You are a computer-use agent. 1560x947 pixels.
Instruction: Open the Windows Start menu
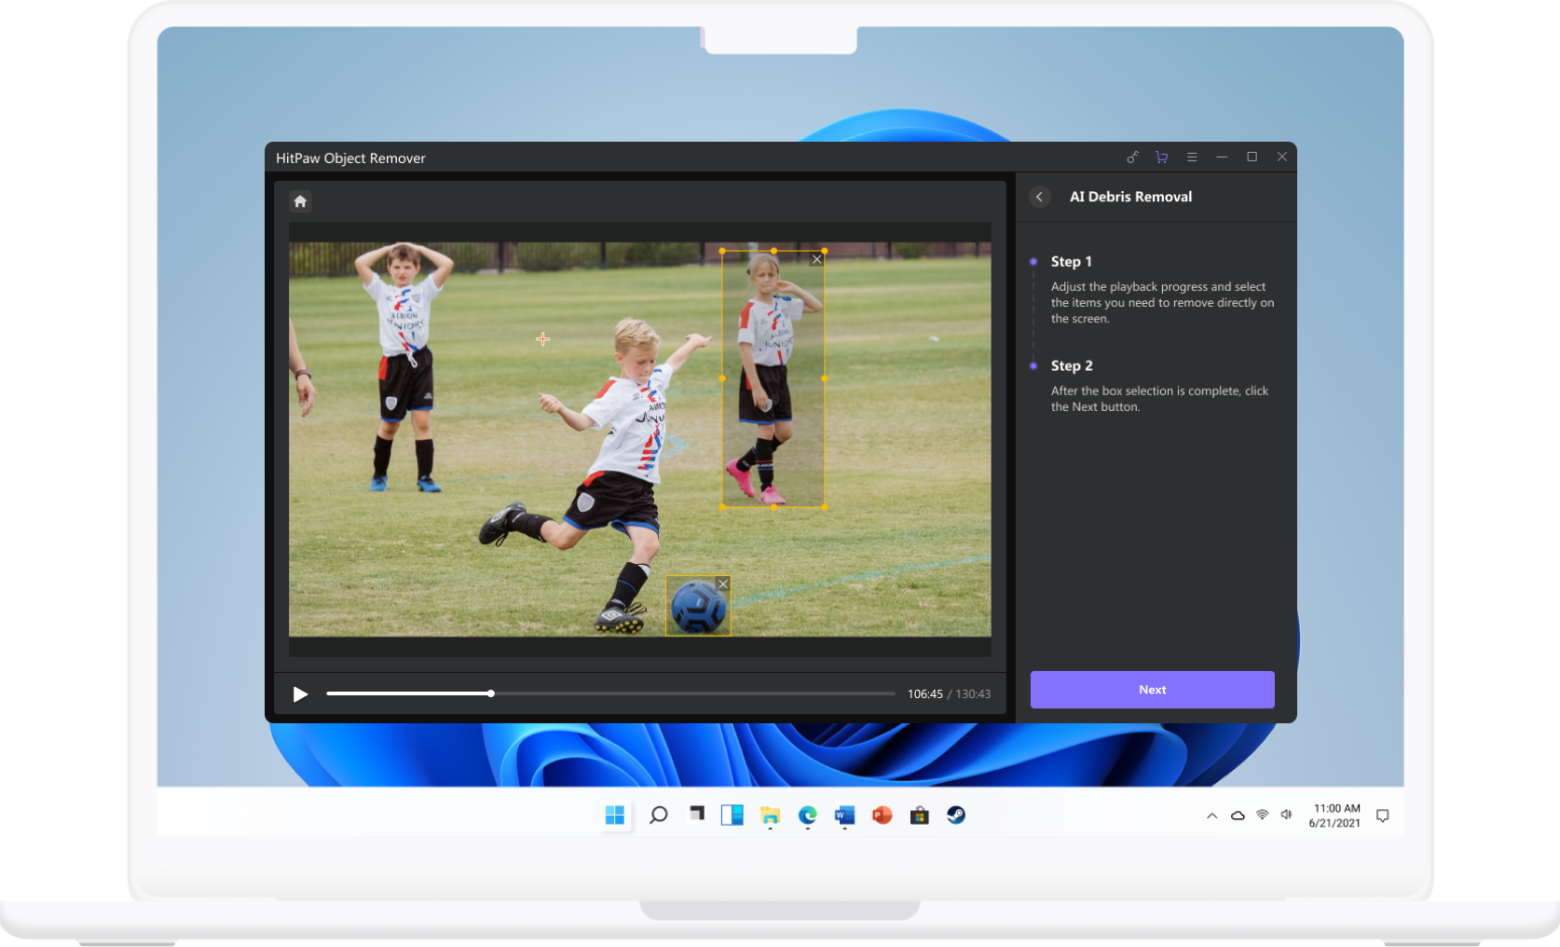[615, 816]
